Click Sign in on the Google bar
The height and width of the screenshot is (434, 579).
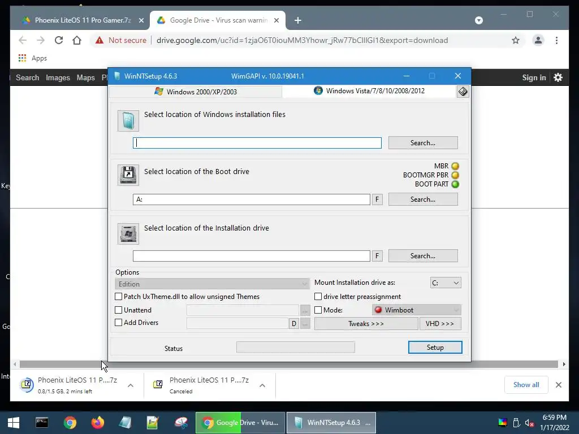(534, 77)
